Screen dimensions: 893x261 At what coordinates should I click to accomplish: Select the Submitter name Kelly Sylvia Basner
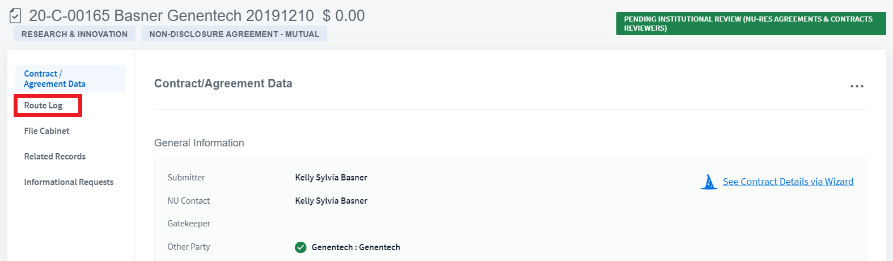tap(331, 178)
